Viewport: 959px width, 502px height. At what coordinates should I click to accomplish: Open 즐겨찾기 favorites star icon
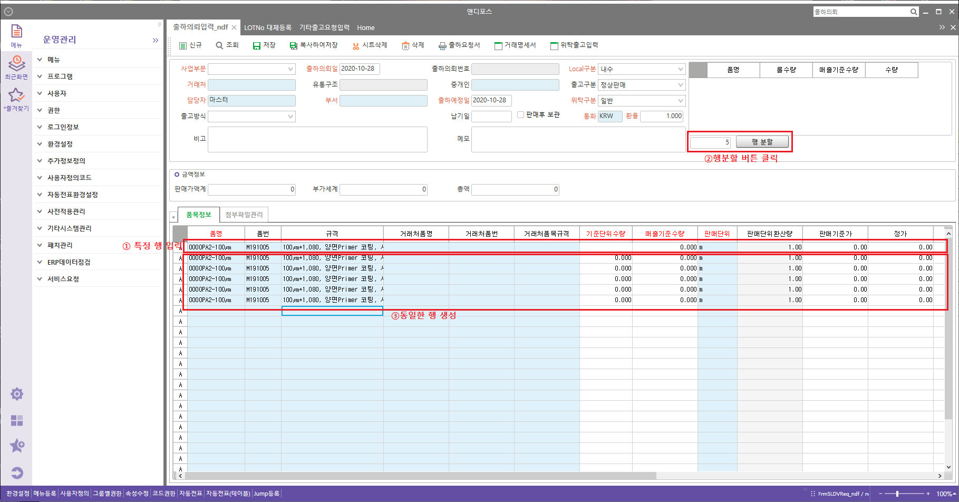click(x=16, y=95)
